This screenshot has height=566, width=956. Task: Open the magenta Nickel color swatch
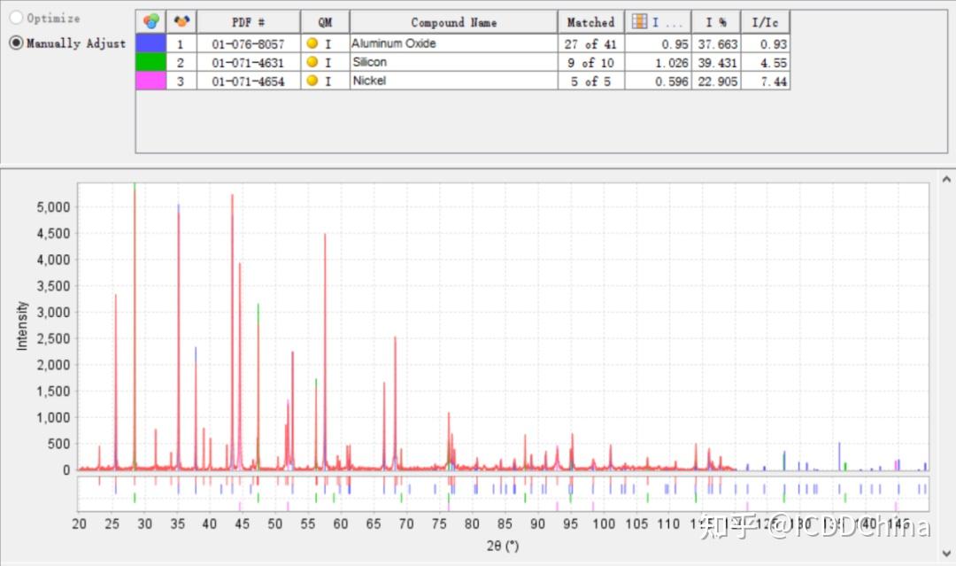click(151, 81)
